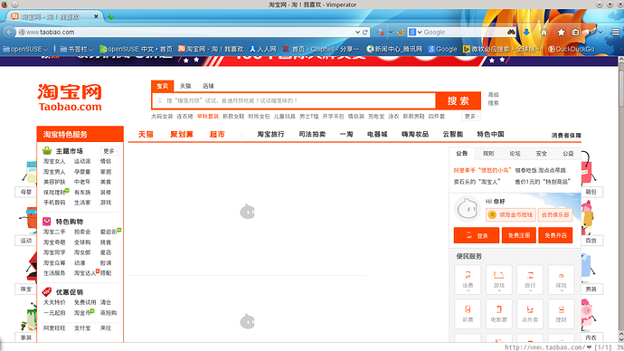Go to home page via house icon
Image resolution: width=624 pixels, height=351 pixels.
click(x=544, y=33)
